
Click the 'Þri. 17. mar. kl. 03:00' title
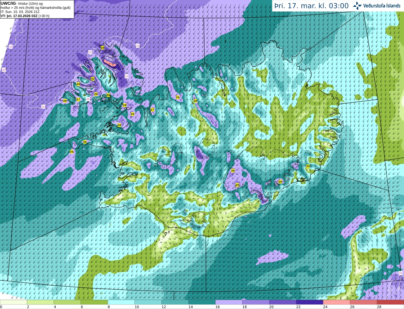tap(311, 6)
